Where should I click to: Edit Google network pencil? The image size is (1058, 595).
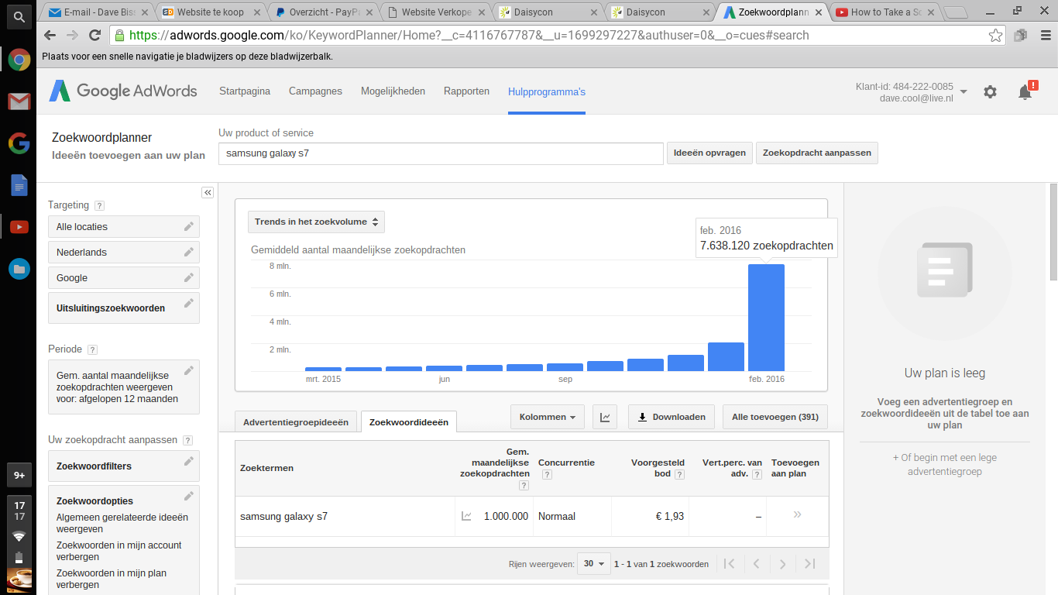pyautogui.click(x=188, y=277)
